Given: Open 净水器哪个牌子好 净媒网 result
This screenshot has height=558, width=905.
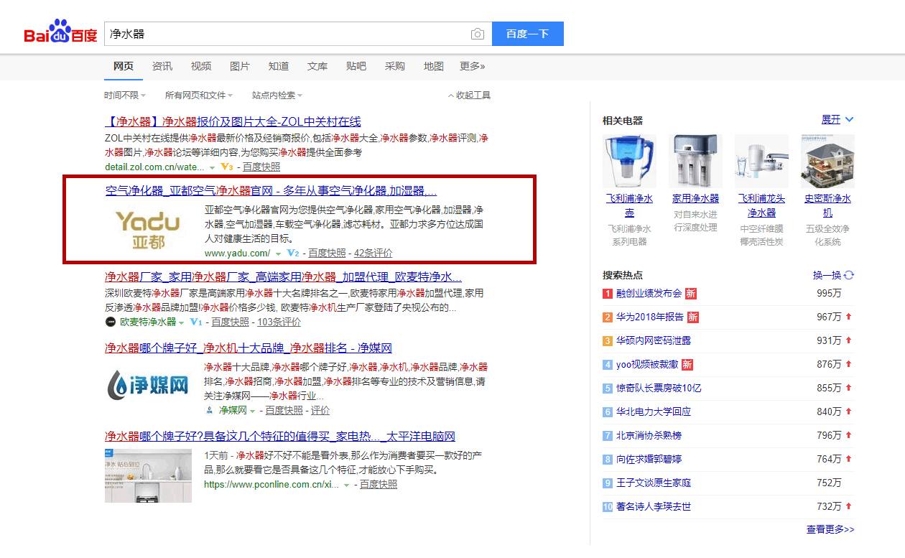Looking at the screenshot, I should (249, 348).
